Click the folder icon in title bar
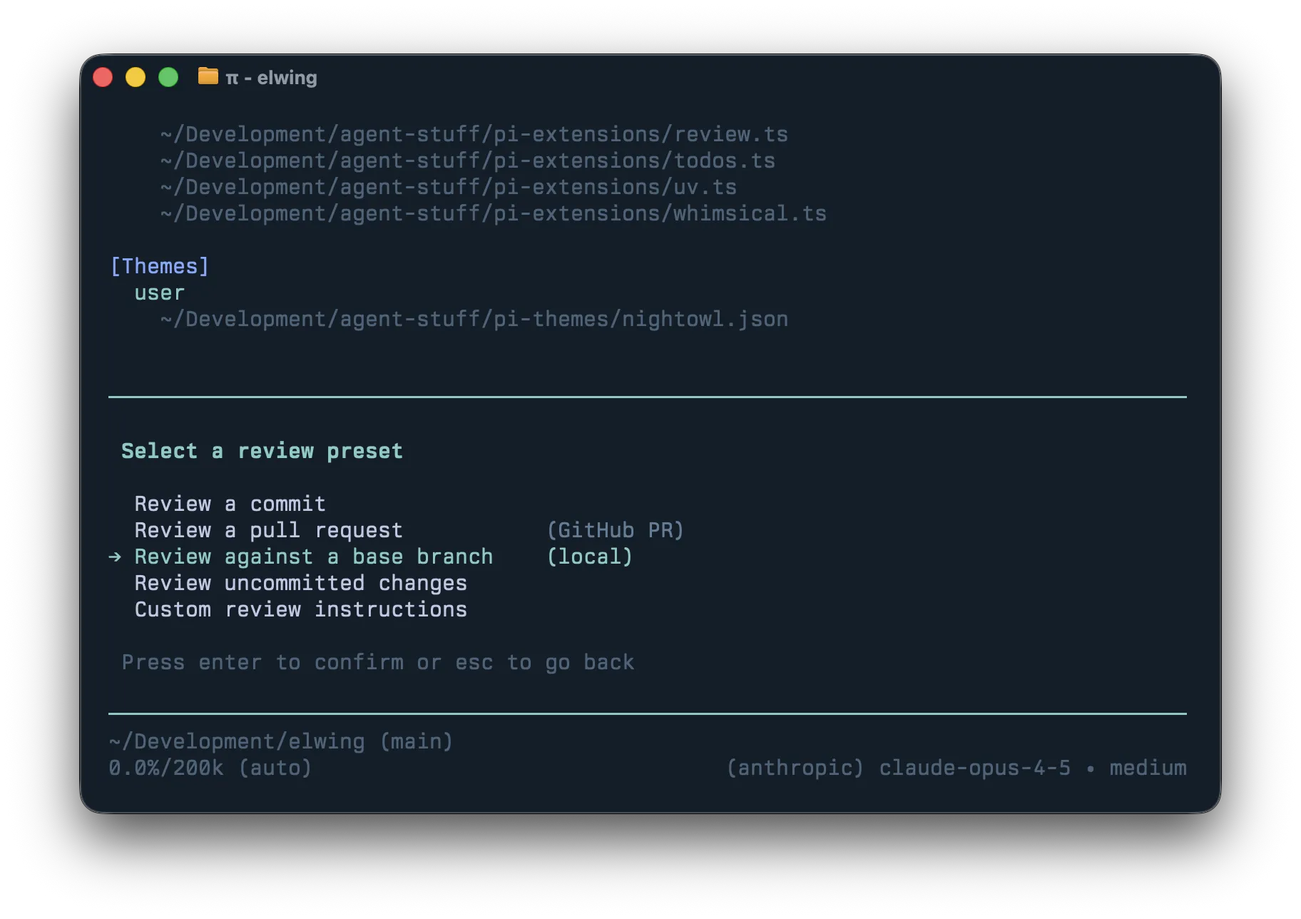This screenshot has height=919, width=1301. point(208,76)
